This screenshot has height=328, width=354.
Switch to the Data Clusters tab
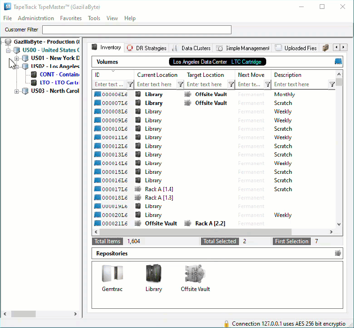(191, 48)
